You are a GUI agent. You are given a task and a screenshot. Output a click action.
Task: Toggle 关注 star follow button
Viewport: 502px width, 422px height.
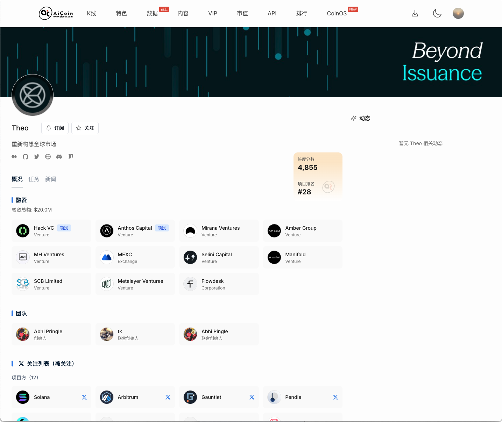click(85, 128)
